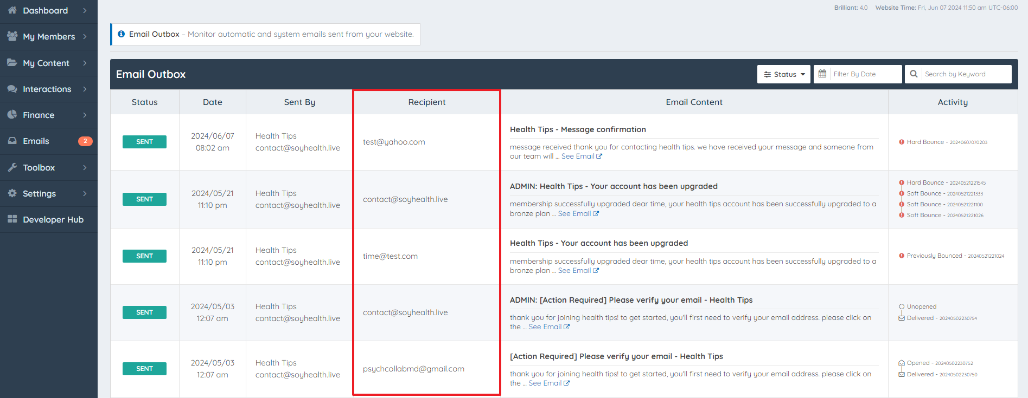Click the Unopened activity entry

click(917, 306)
